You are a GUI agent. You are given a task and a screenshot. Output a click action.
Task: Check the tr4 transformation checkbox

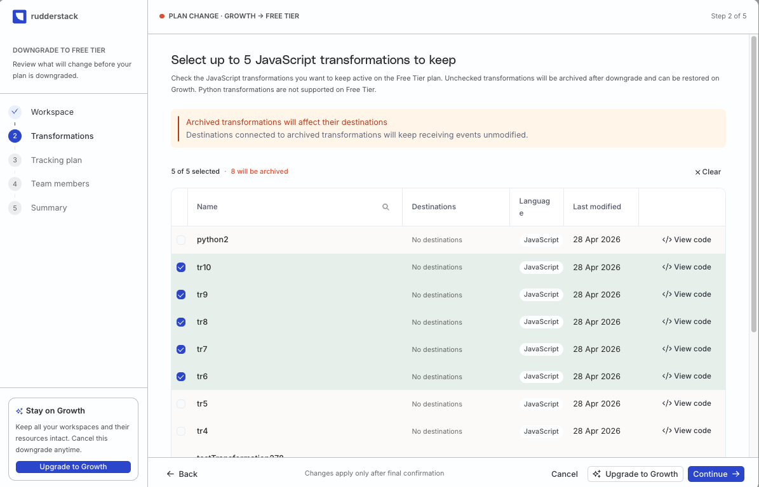coord(181,431)
